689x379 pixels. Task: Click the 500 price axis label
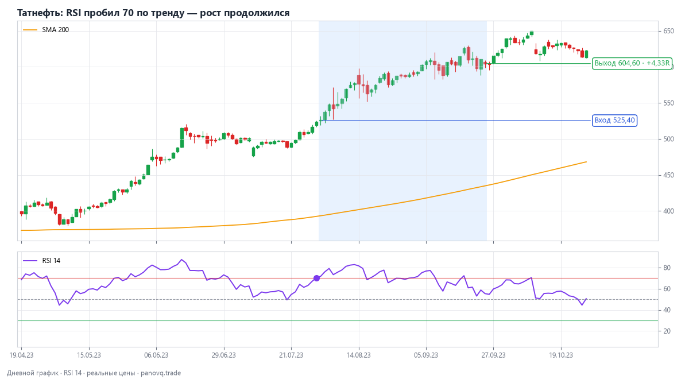(x=669, y=140)
